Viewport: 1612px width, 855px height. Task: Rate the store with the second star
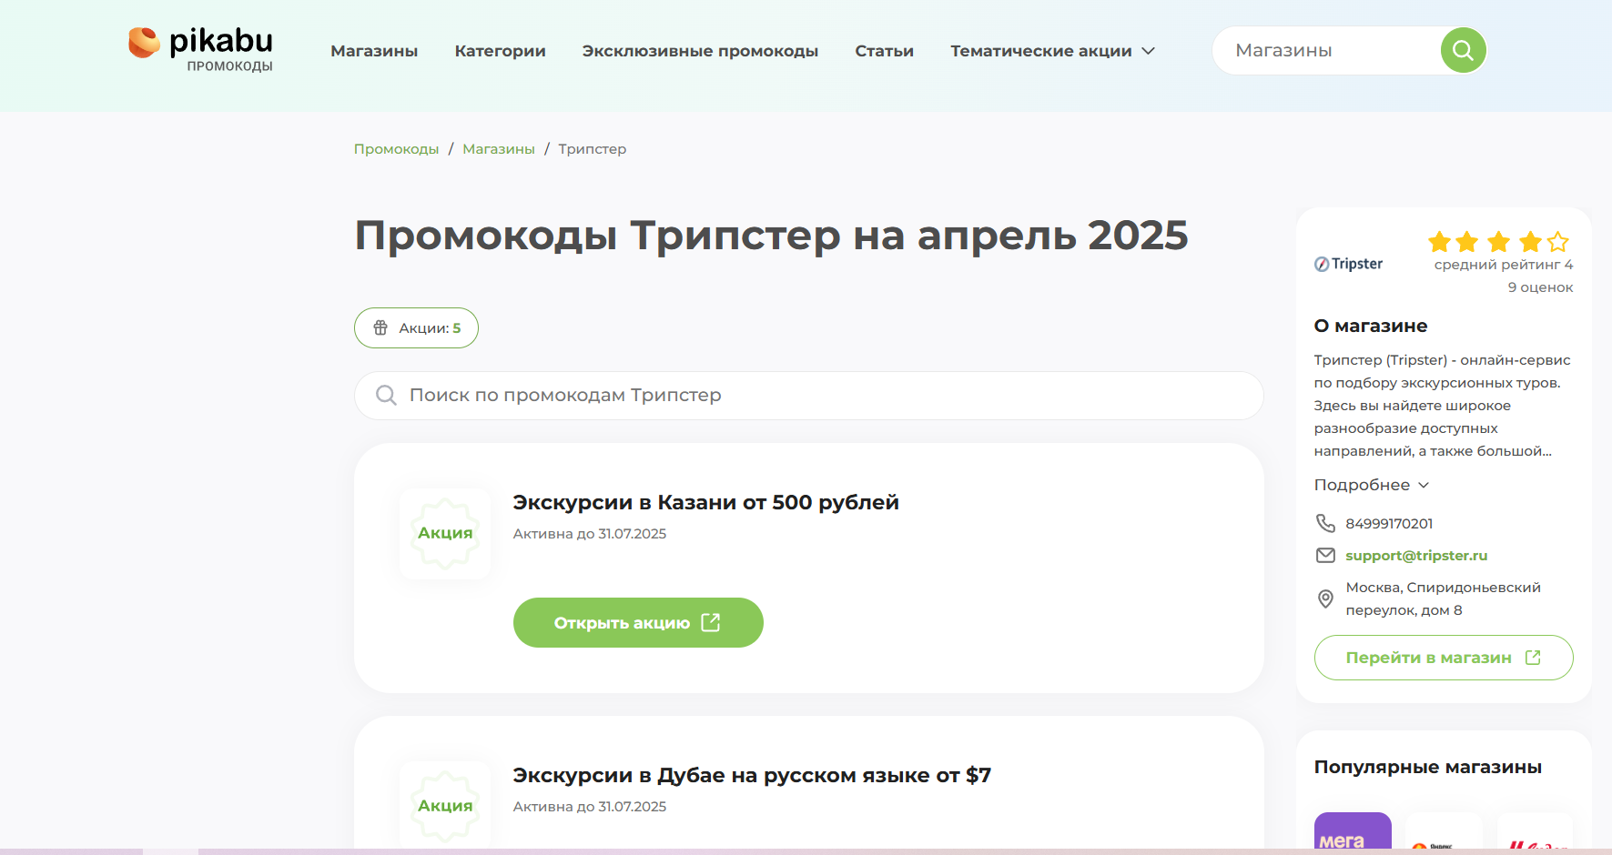[1467, 242]
